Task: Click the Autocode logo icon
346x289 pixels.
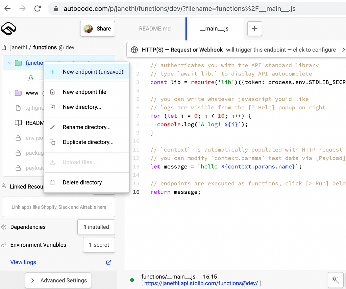Action: tap(8, 29)
